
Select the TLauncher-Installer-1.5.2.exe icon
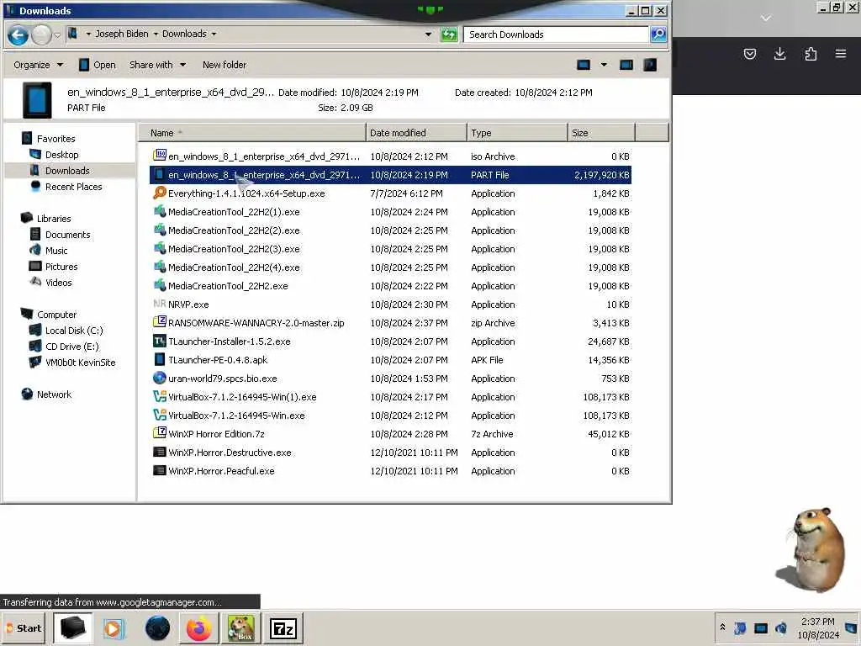[159, 341]
